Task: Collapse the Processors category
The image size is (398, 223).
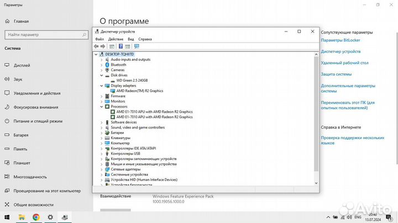Action: (x=102, y=107)
